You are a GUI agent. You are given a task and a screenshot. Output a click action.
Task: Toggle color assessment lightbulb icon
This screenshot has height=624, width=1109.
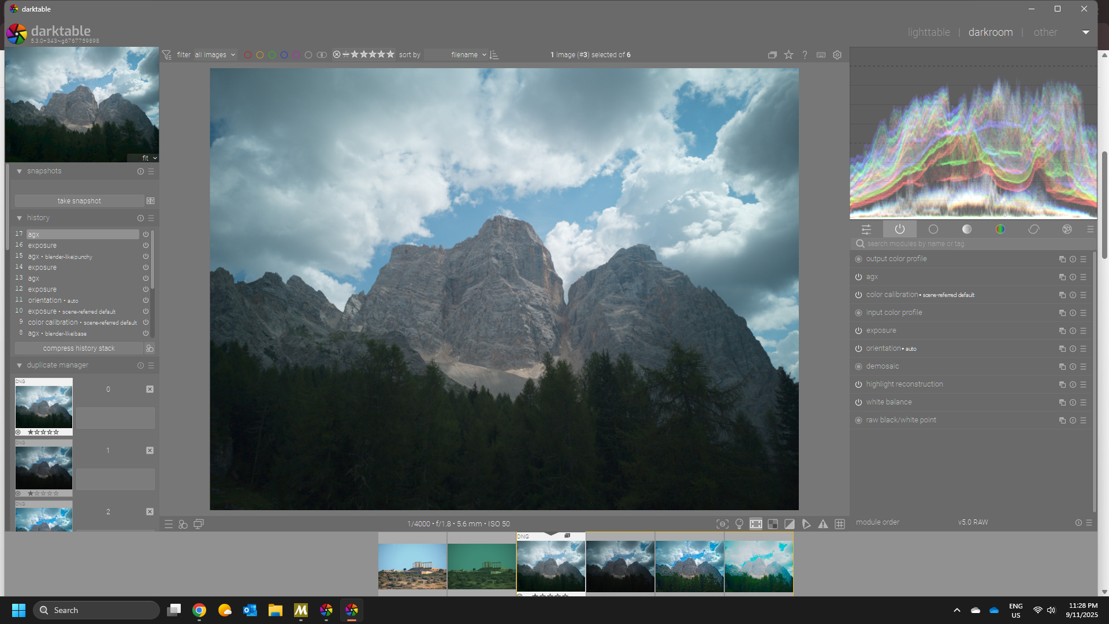click(x=739, y=524)
